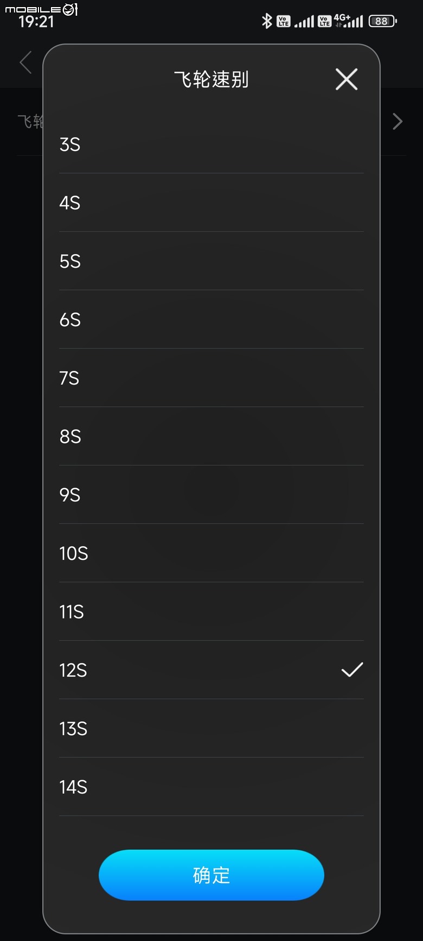
Task: Select the 5S speed option
Action: click(x=211, y=261)
